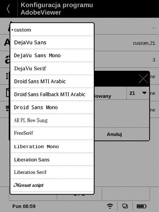This screenshot has height=212, width=159.
Task: Click the Anuluj button
Action: pyautogui.click(x=114, y=134)
